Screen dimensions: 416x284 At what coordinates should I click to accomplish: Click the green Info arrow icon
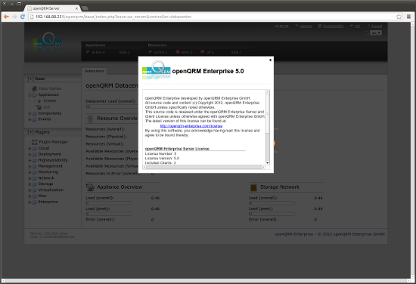coord(352,26)
